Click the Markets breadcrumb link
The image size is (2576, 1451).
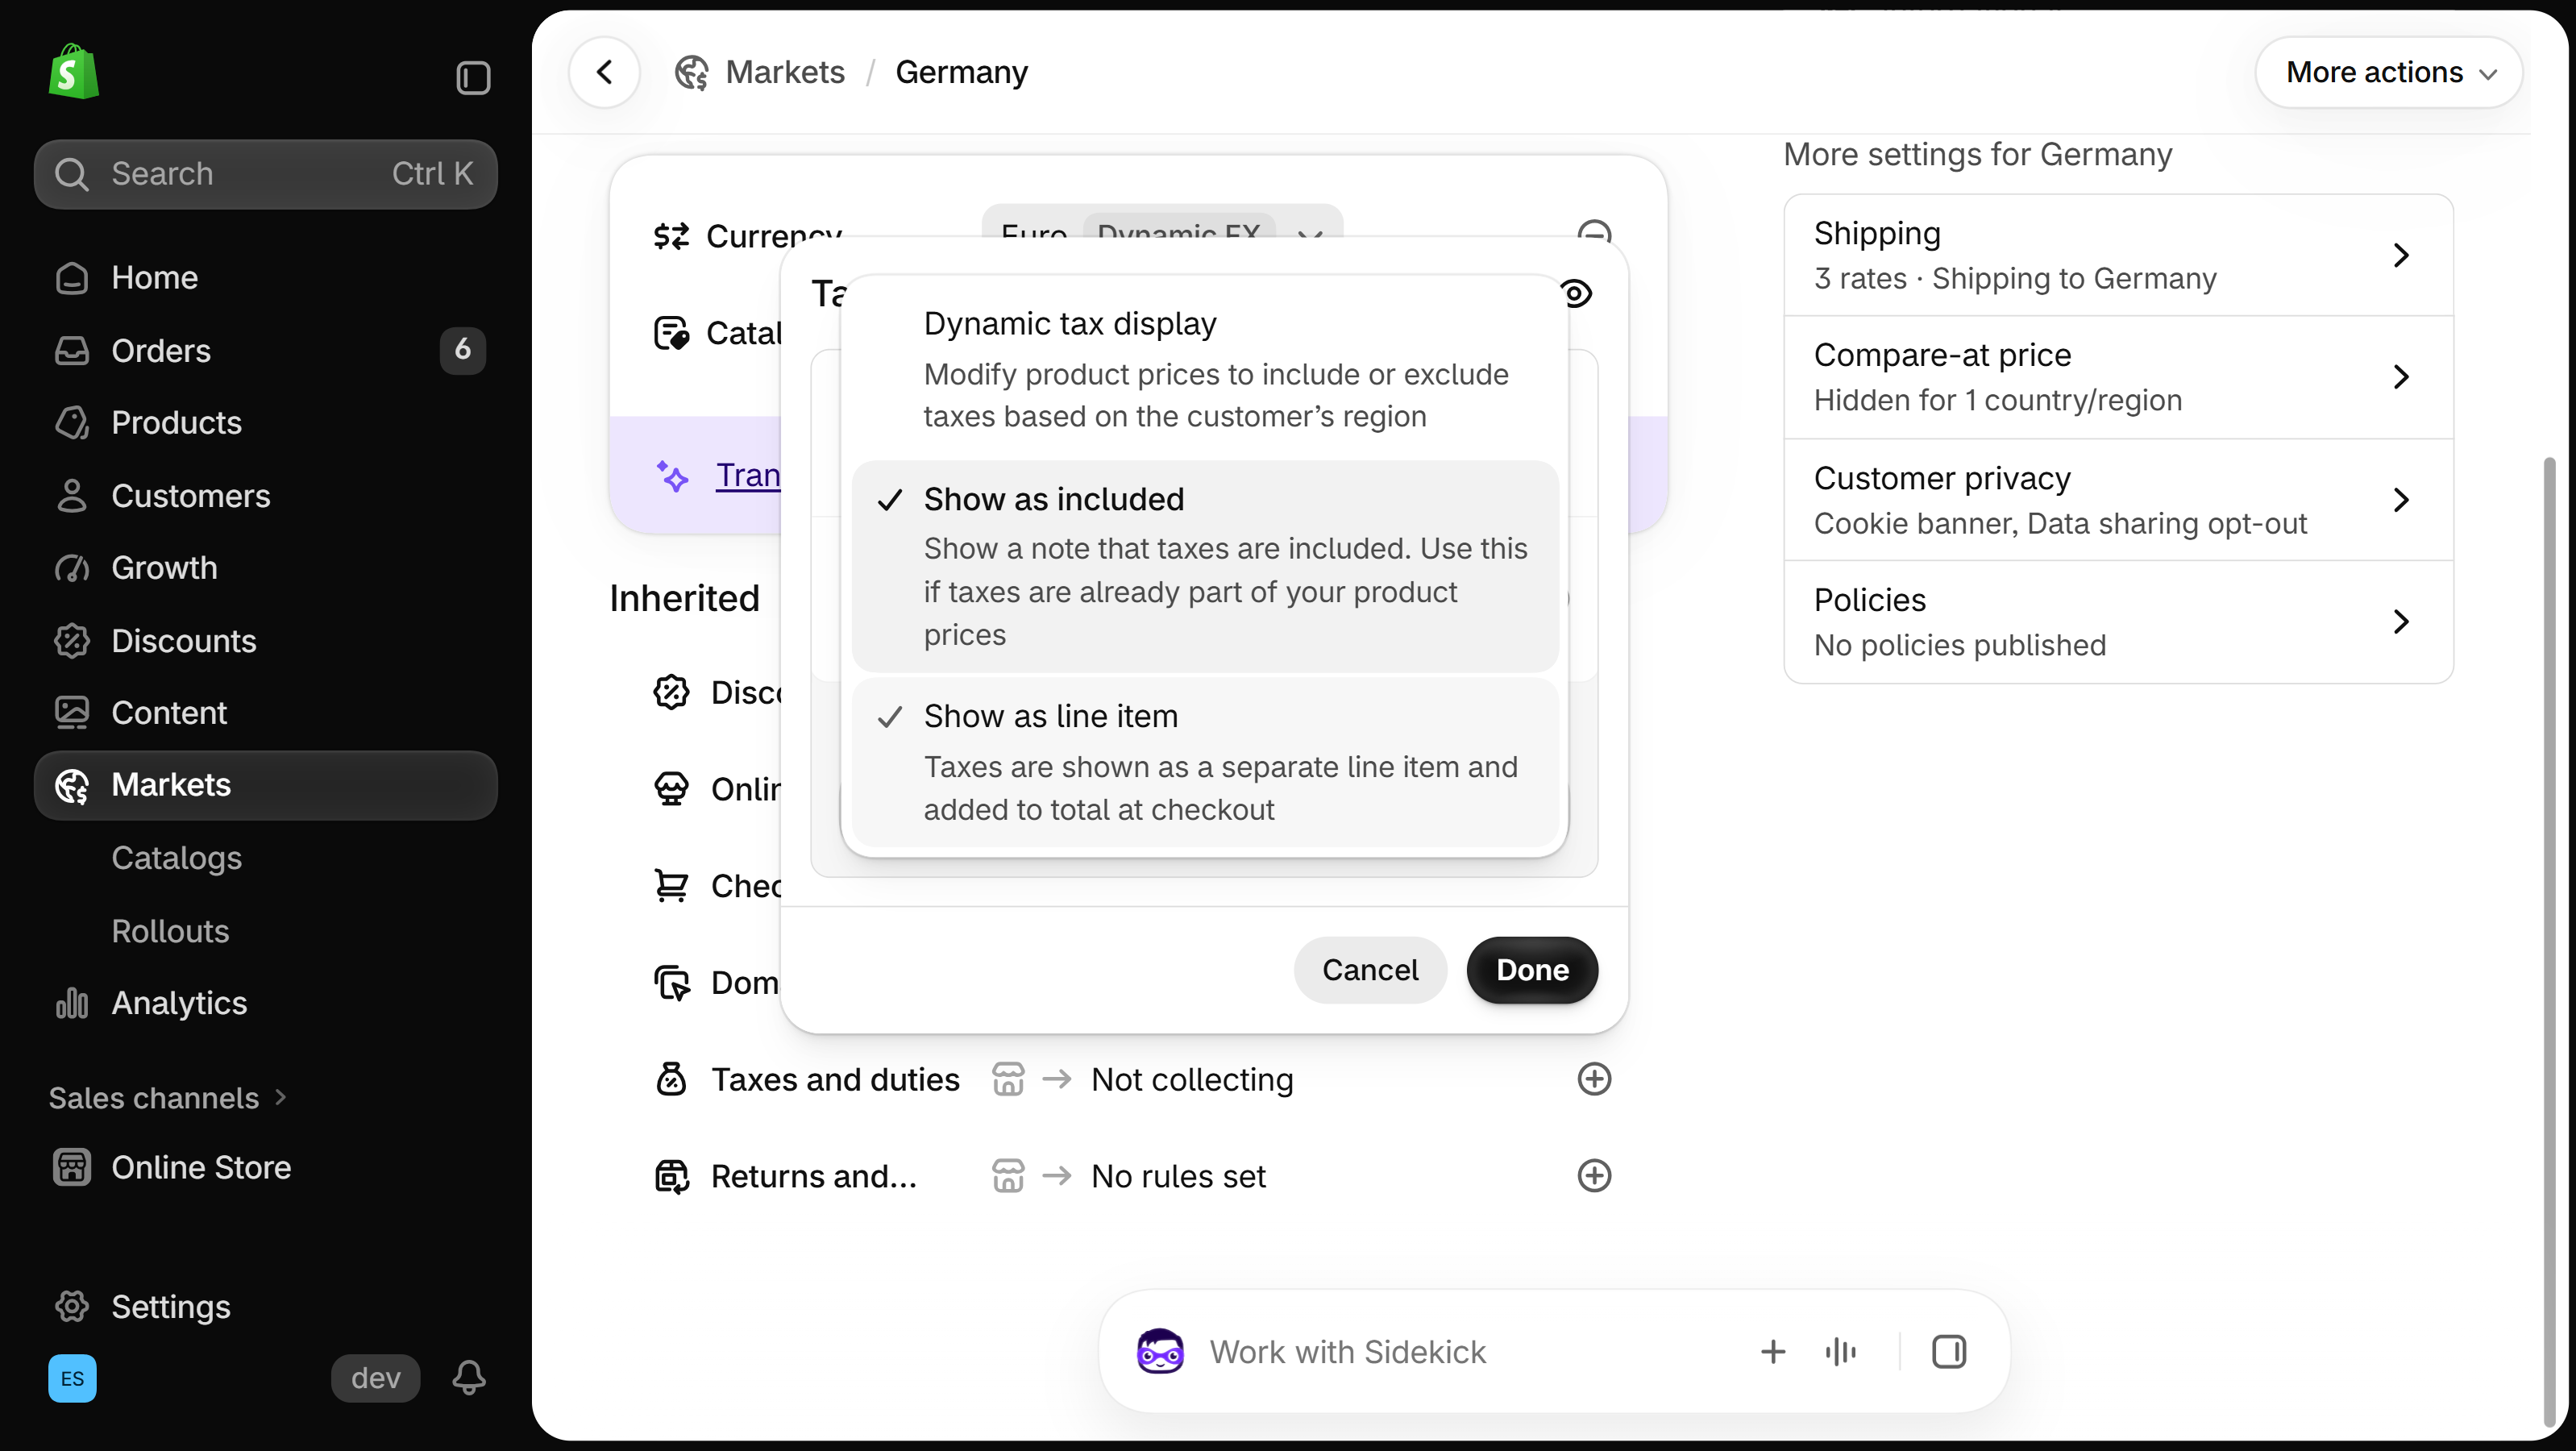pos(785,72)
